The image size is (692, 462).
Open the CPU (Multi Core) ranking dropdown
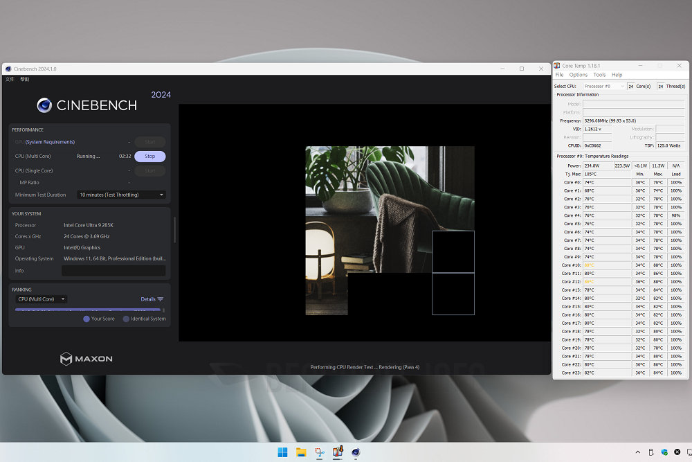pos(41,299)
